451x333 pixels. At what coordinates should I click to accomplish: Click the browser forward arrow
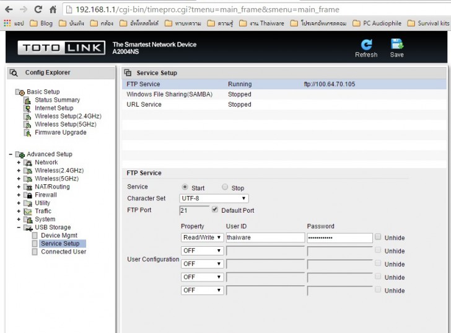click(24, 9)
